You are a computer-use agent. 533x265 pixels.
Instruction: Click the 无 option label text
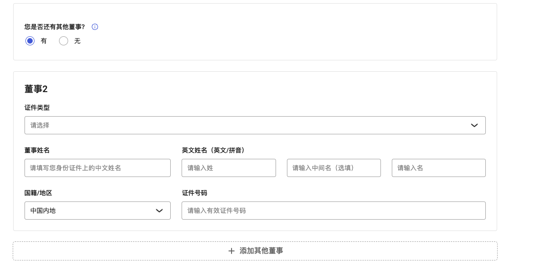77,41
